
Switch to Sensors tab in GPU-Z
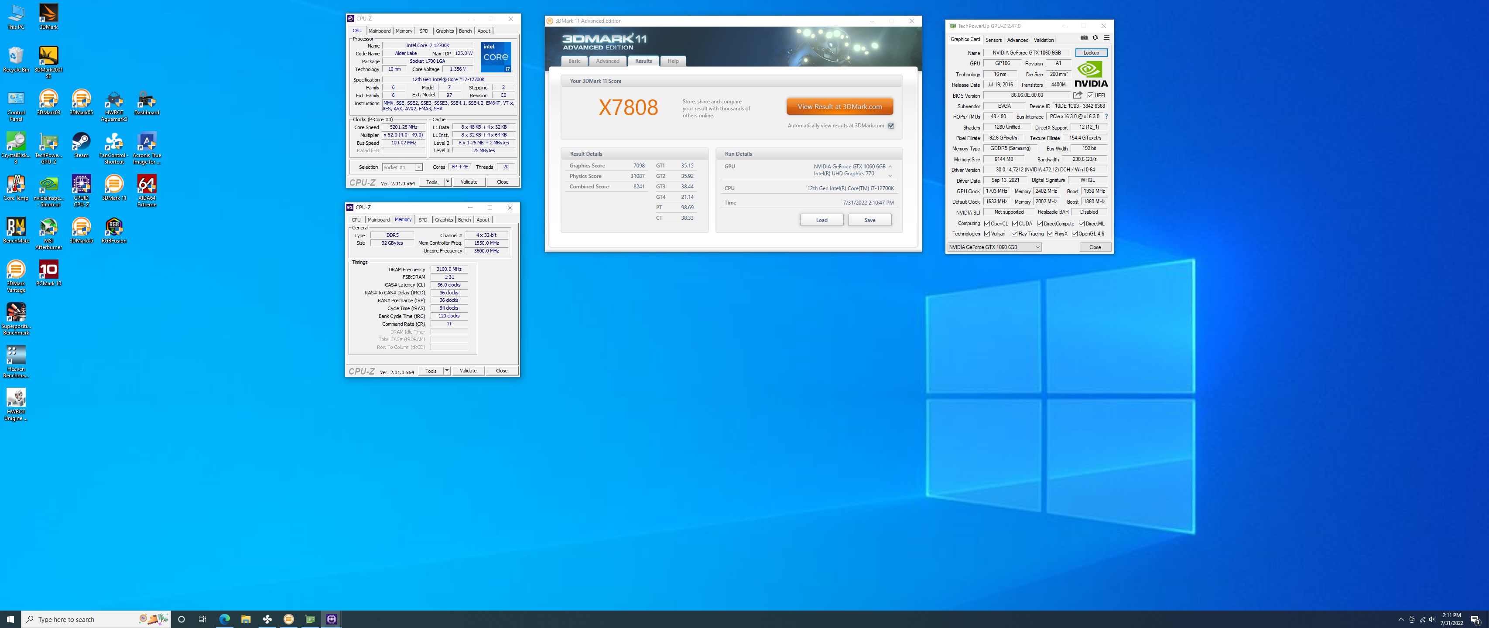pos(994,40)
